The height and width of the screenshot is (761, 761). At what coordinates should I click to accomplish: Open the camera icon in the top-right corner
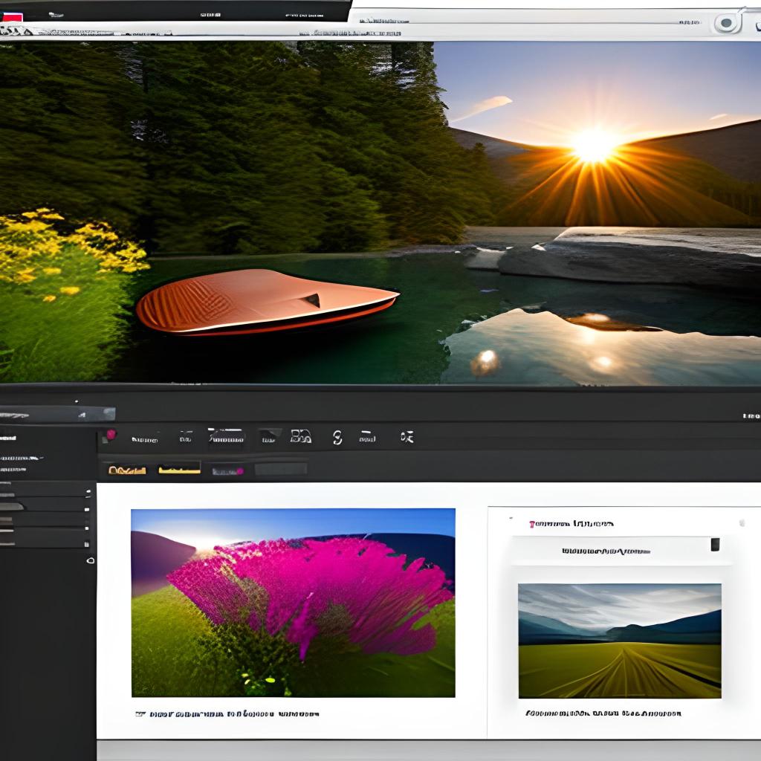click(726, 22)
